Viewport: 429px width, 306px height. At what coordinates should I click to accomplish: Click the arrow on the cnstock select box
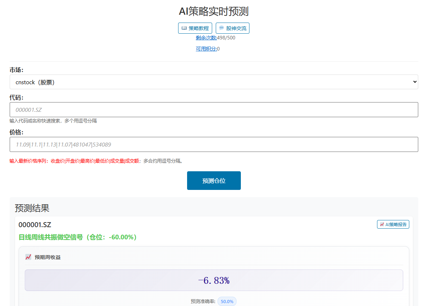point(415,82)
